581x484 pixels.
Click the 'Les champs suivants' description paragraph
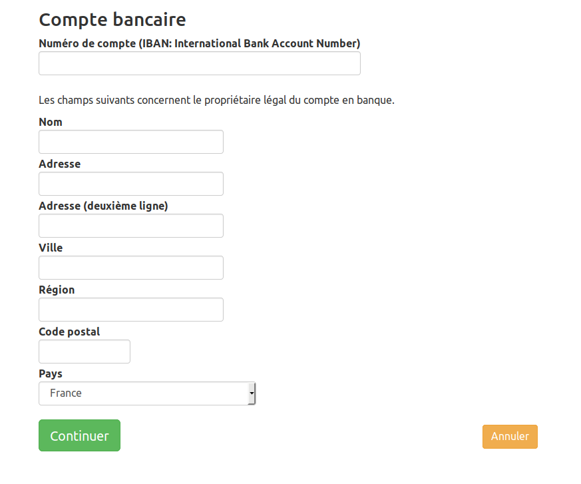tap(217, 101)
